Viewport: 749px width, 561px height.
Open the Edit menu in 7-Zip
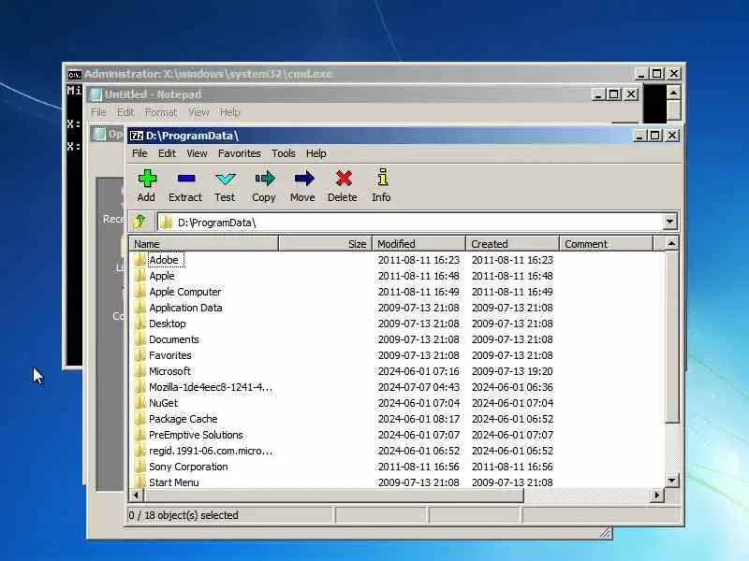click(167, 153)
